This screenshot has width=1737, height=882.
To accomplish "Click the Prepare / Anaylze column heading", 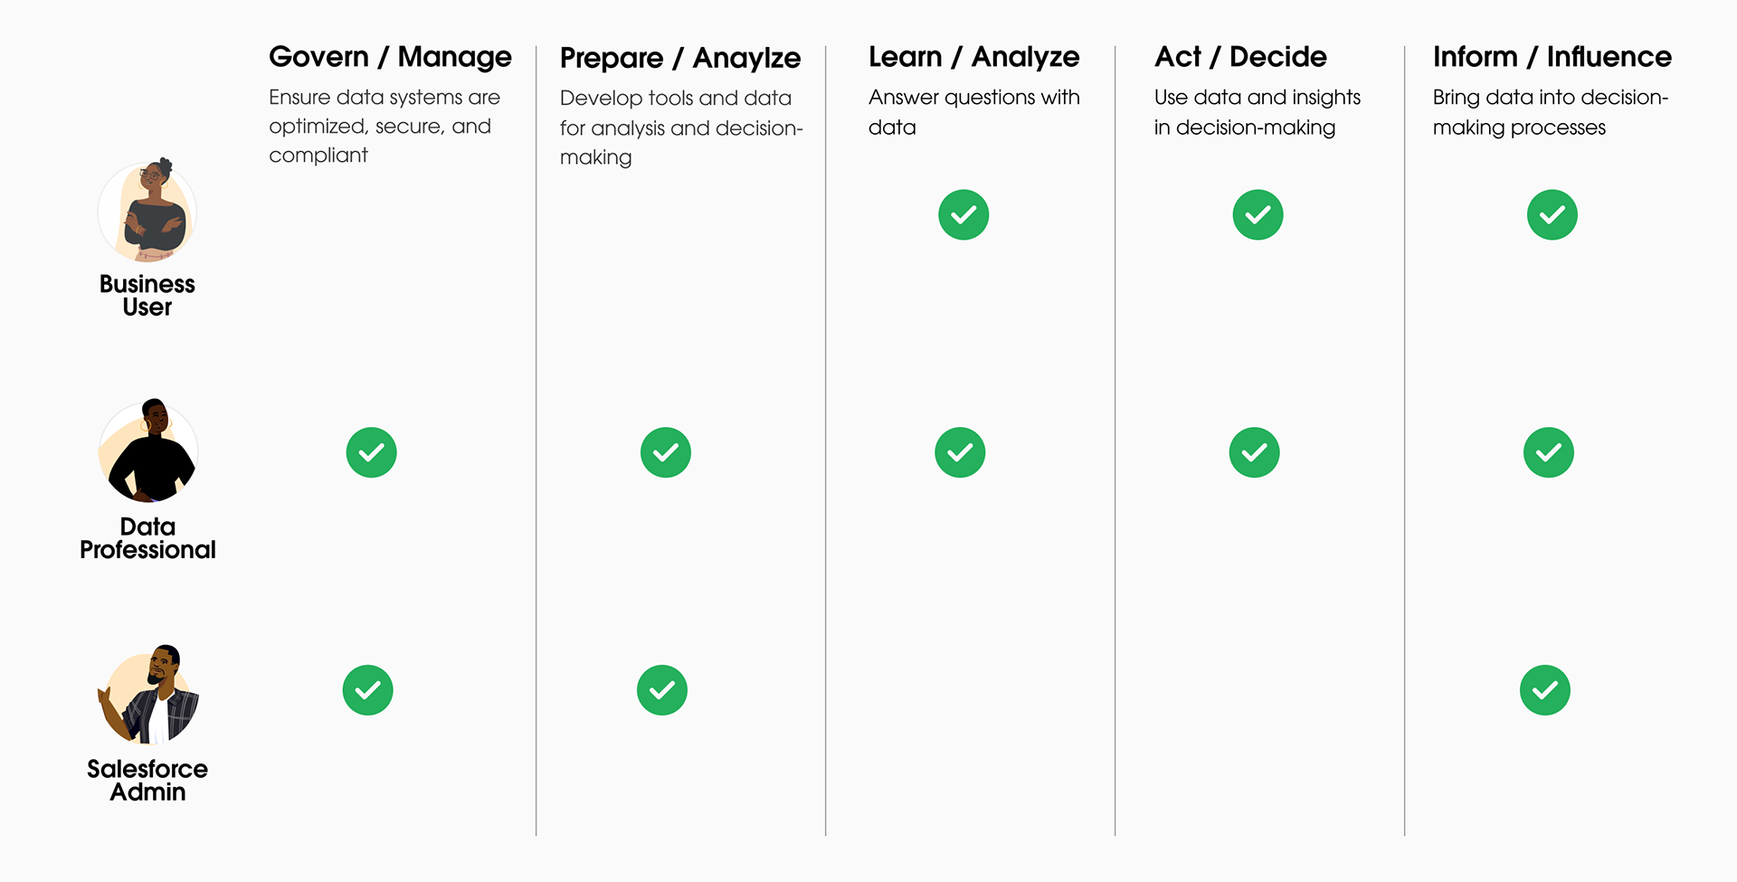I will (680, 58).
